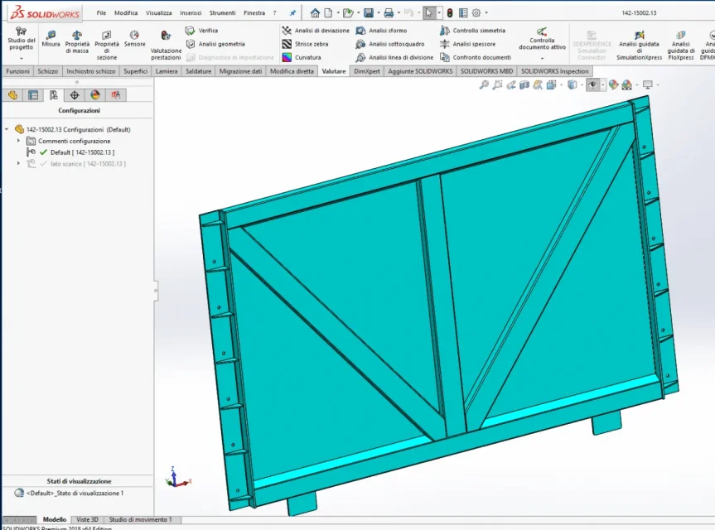Run Analisi spessore
This screenshot has height=530, width=715.
tap(467, 44)
